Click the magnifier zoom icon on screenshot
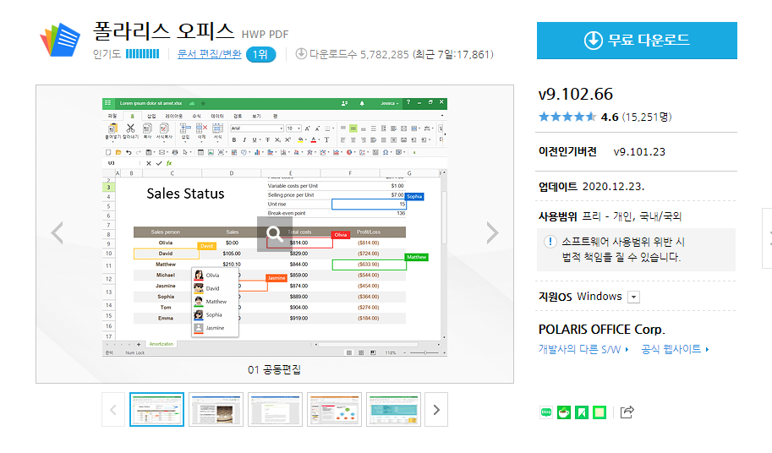This screenshot has height=453, width=772. pyautogui.click(x=275, y=233)
